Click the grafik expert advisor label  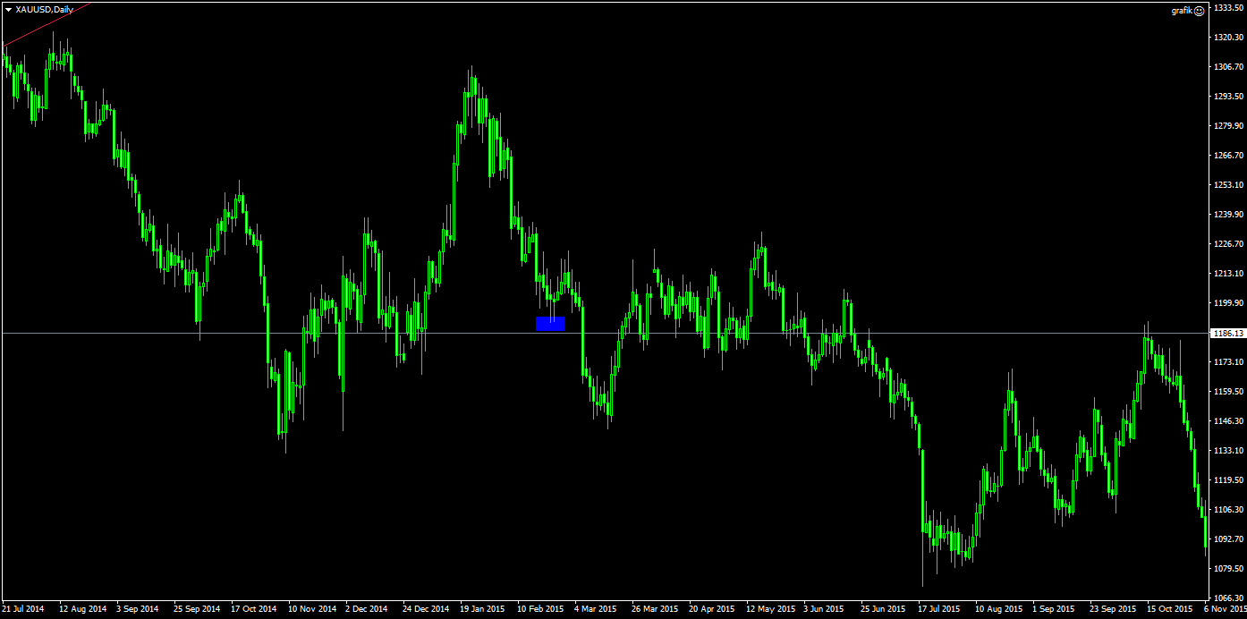pyautogui.click(x=1182, y=11)
